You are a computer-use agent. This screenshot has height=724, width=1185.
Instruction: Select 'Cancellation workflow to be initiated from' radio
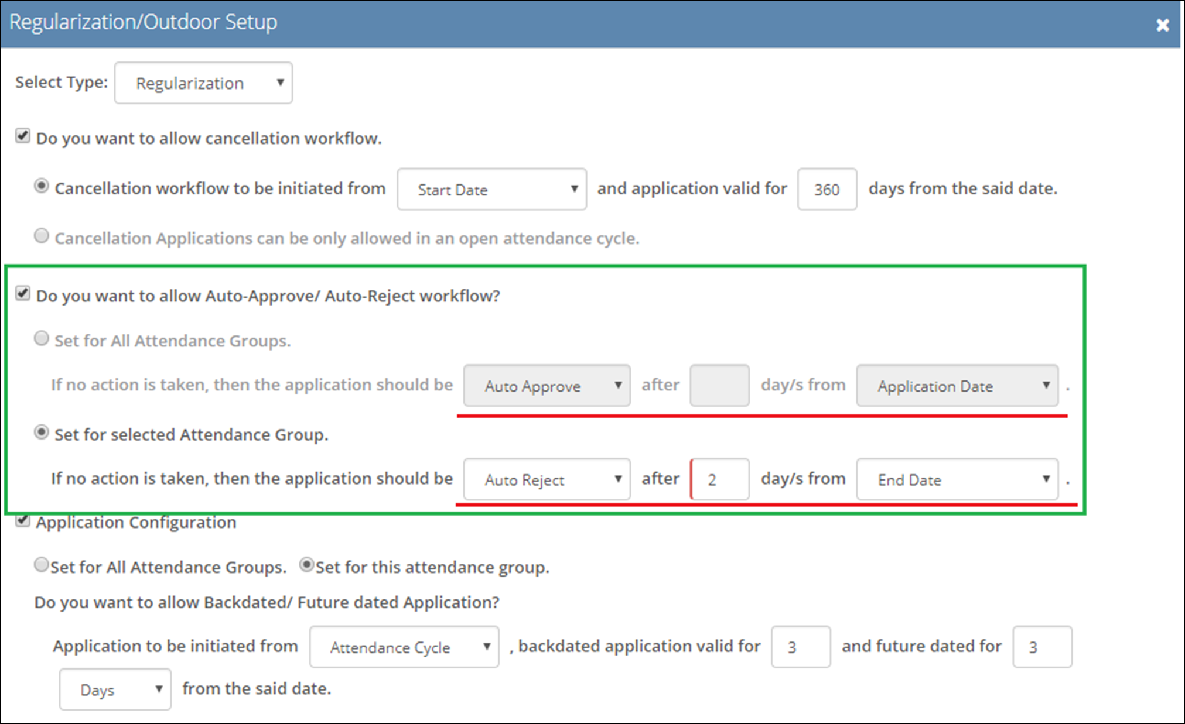tap(41, 187)
